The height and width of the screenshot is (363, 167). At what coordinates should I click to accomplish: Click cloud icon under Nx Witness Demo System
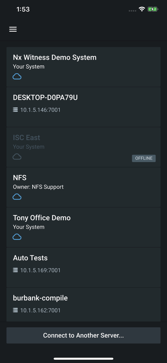[x=17, y=77]
